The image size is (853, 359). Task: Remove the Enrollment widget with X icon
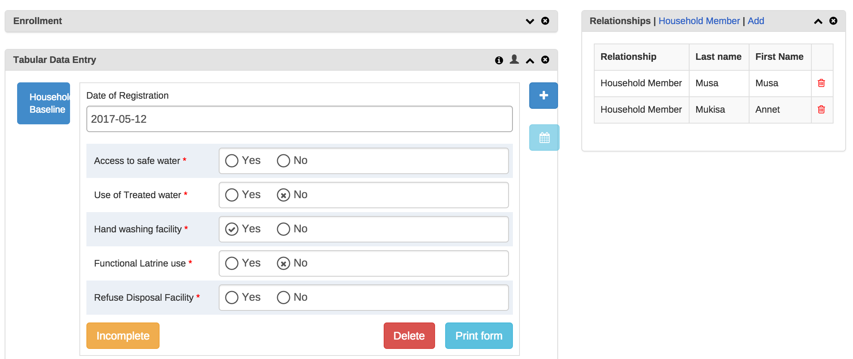[x=545, y=21]
